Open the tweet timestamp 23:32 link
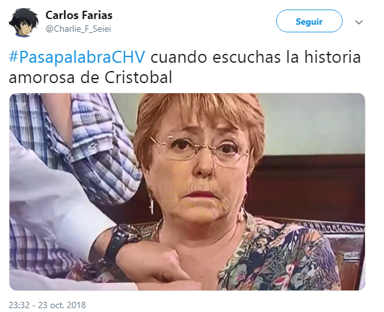Viewport: 384px width, 312px height. [19, 305]
